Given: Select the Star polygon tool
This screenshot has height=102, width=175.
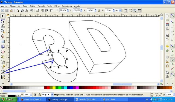Looking at the screenshot, I should coord(3,57).
